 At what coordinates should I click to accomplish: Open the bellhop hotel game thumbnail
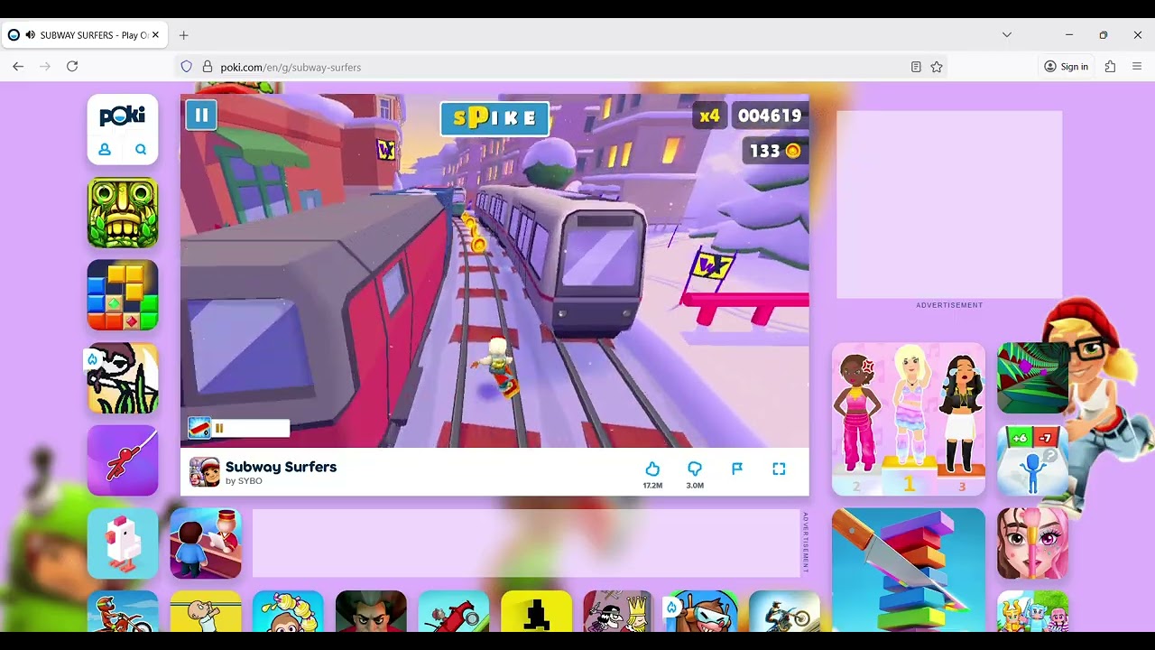206,543
